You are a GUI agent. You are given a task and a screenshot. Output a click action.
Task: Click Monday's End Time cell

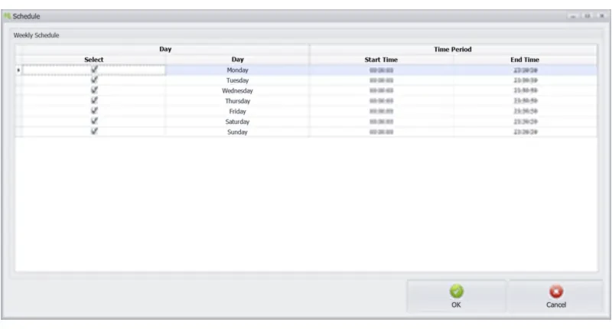pyautogui.click(x=525, y=70)
